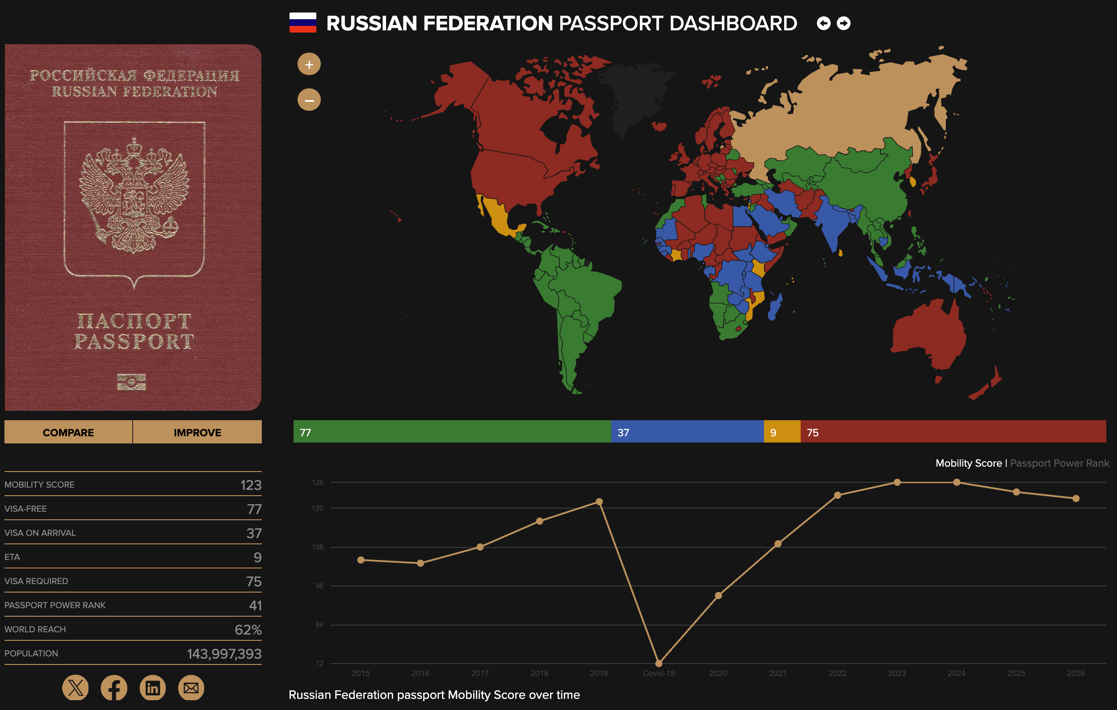Click PASSPORT POWER RANK value 41
Viewport: 1117px width, 710px height.
coord(255,605)
